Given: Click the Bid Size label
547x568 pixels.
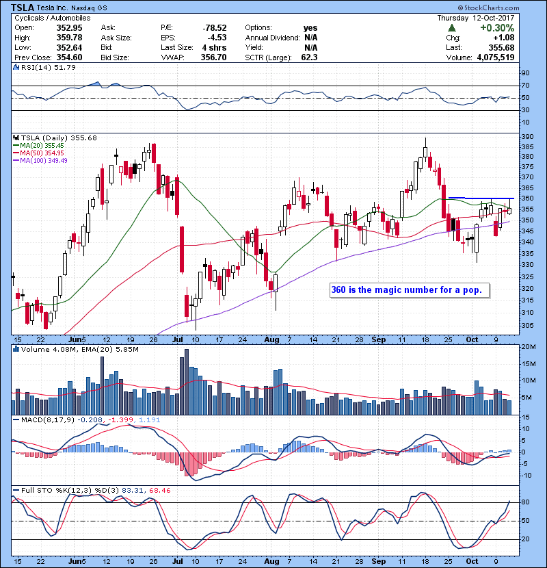Looking at the screenshot, I should tap(115, 57).
